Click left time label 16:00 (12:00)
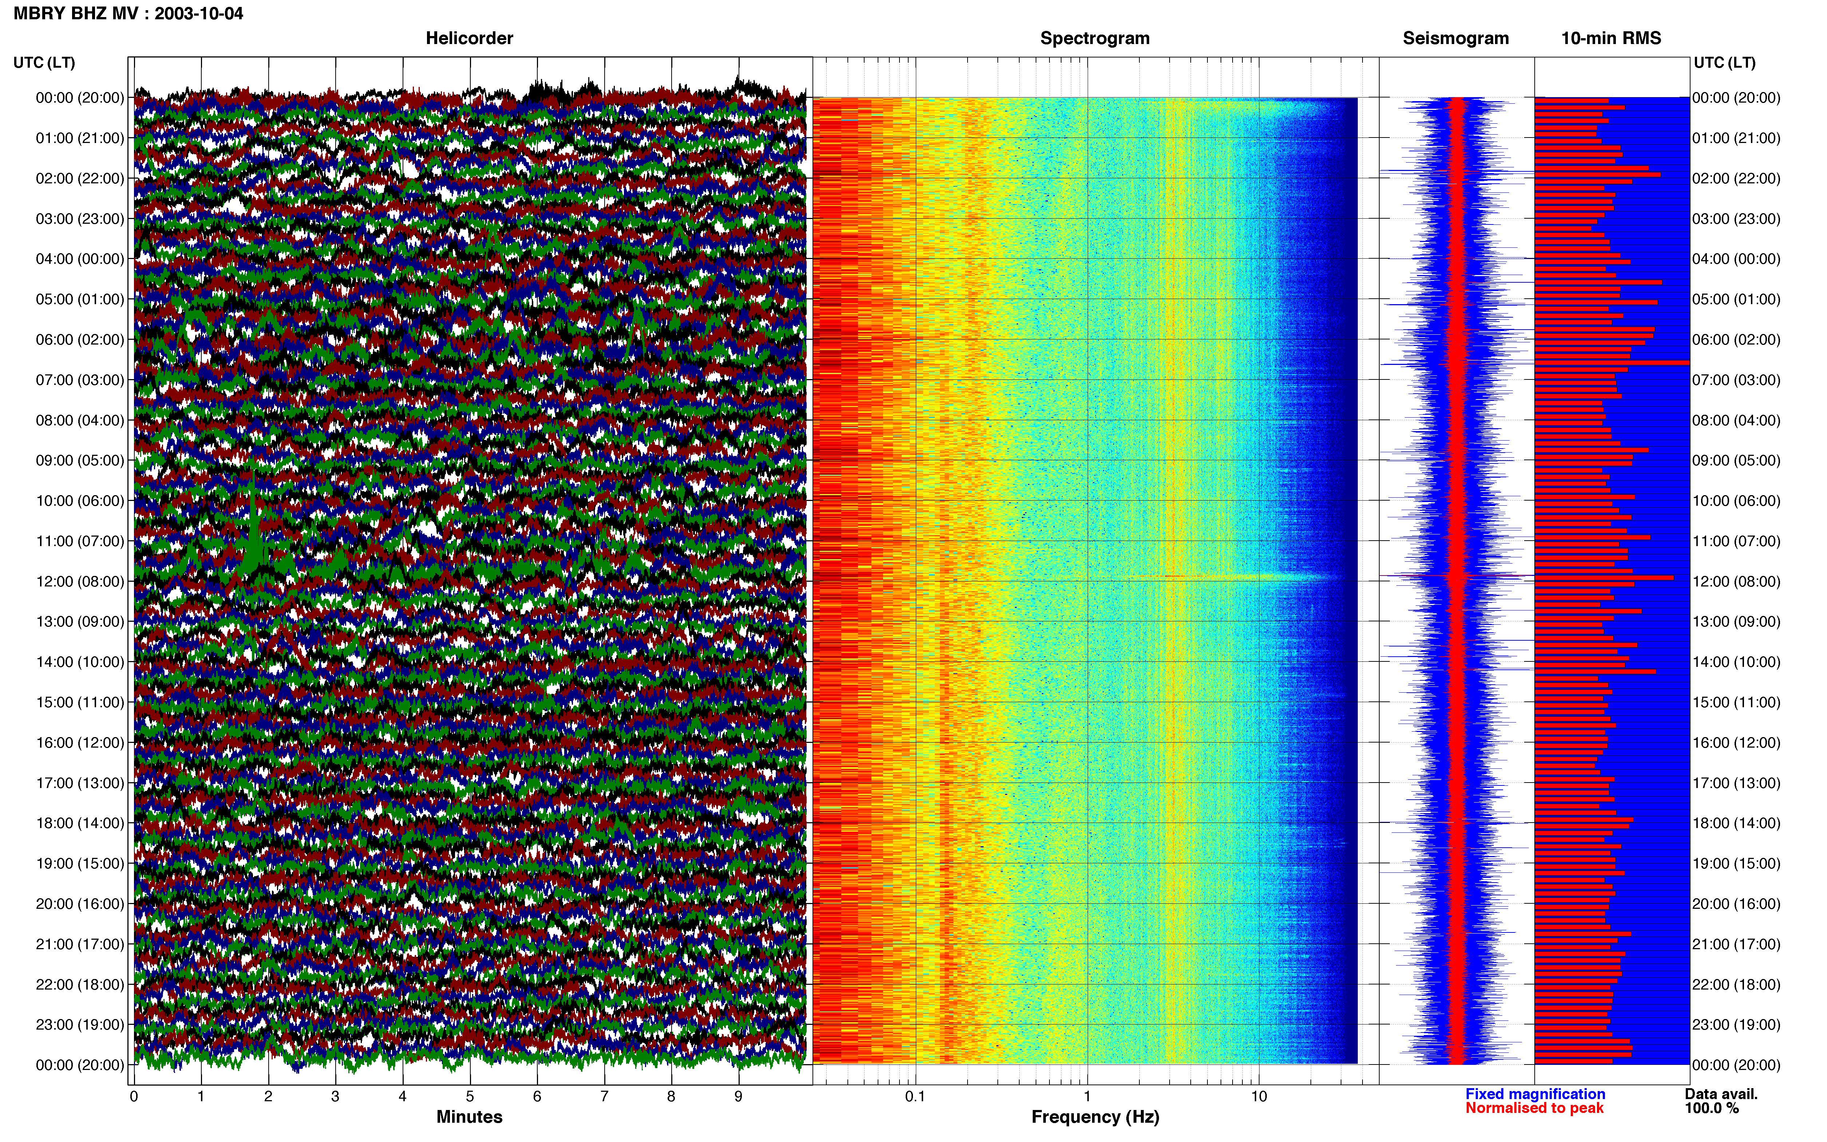This screenshot has width=1827, height=1142. [x=80, y=743]
